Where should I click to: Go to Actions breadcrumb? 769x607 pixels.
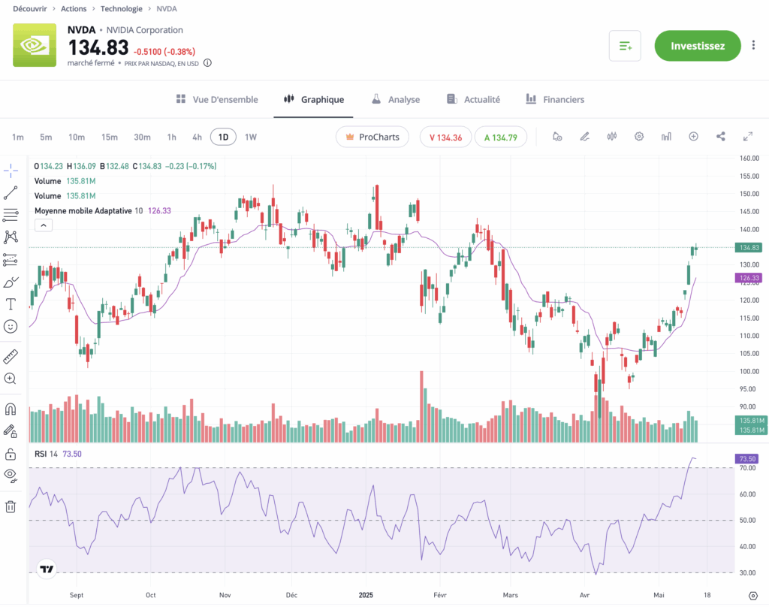(x=74, y=9)
